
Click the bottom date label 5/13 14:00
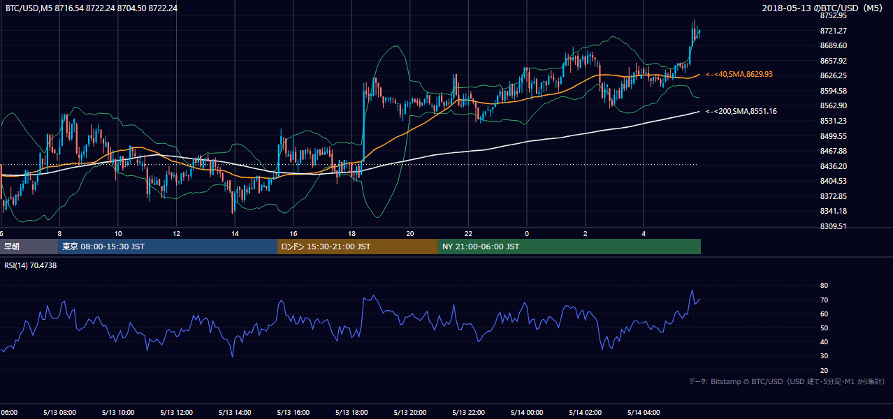click(235, 412)
